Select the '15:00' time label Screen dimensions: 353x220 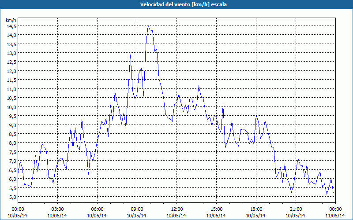point(216,209)
